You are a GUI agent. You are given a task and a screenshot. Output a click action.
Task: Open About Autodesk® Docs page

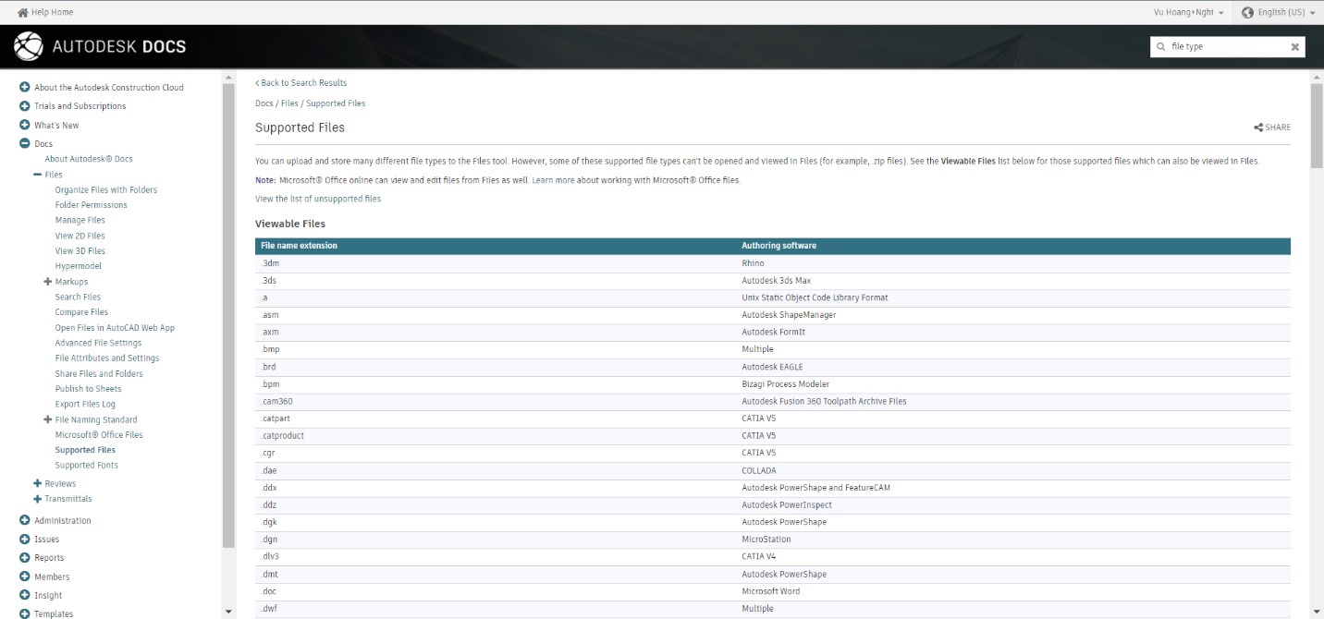(89, 159)
